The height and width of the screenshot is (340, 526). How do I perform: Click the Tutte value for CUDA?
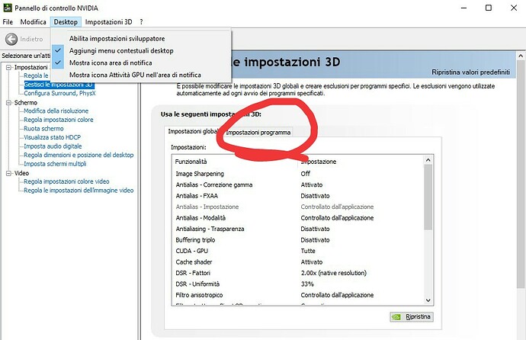tap(308, 251)
